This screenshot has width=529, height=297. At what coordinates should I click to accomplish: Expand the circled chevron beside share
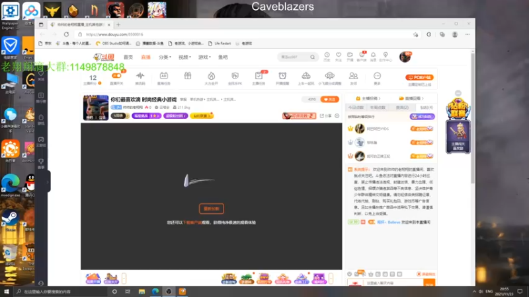point(337,116)
